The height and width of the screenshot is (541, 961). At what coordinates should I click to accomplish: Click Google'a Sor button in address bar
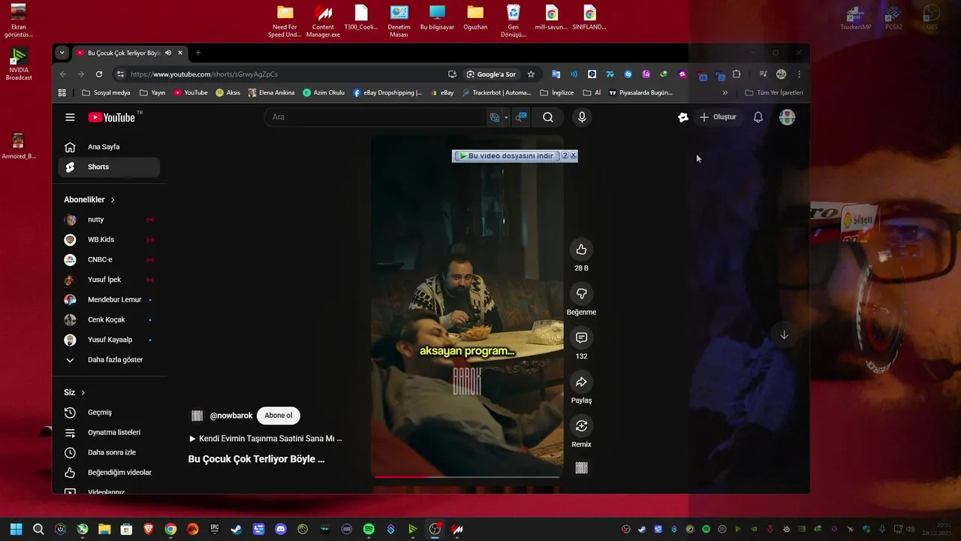point(491,74)
